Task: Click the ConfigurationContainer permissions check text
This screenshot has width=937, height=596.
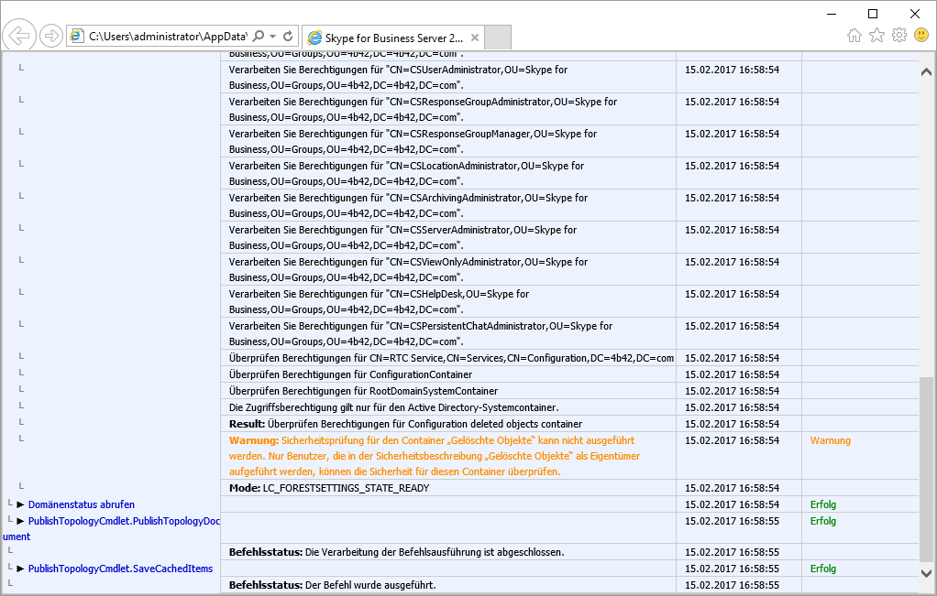Action: 351,374
